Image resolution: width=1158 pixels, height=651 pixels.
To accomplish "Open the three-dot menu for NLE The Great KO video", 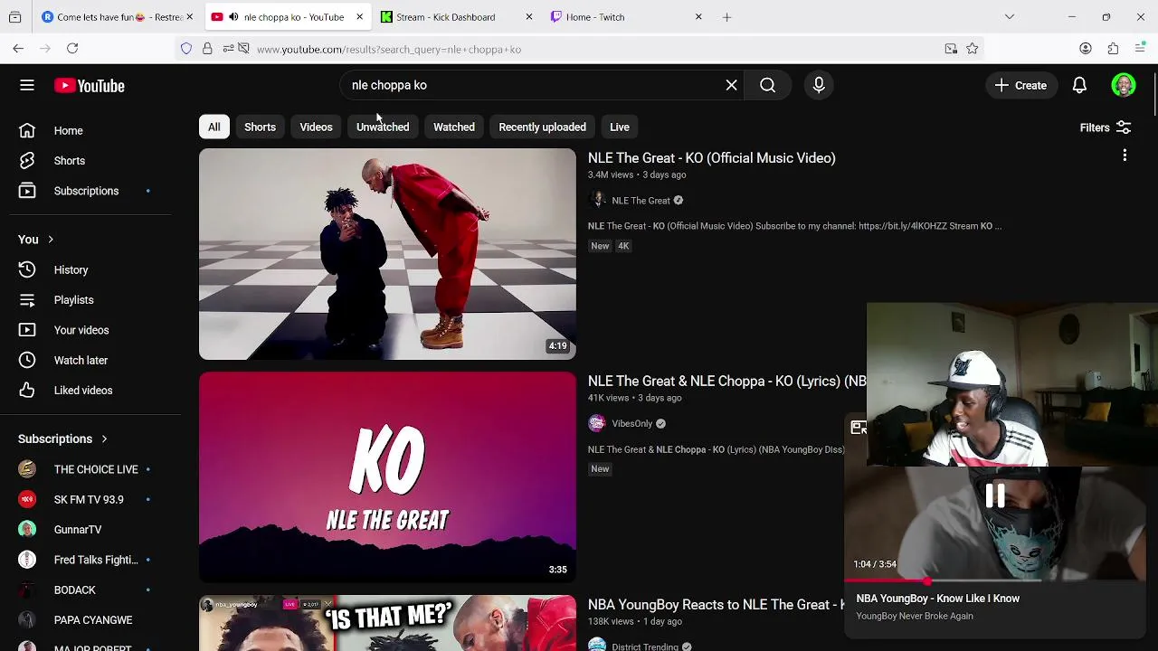I will [x=1125, y=156].
